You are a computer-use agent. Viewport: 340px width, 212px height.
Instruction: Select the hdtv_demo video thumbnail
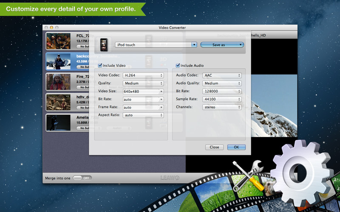58,102
